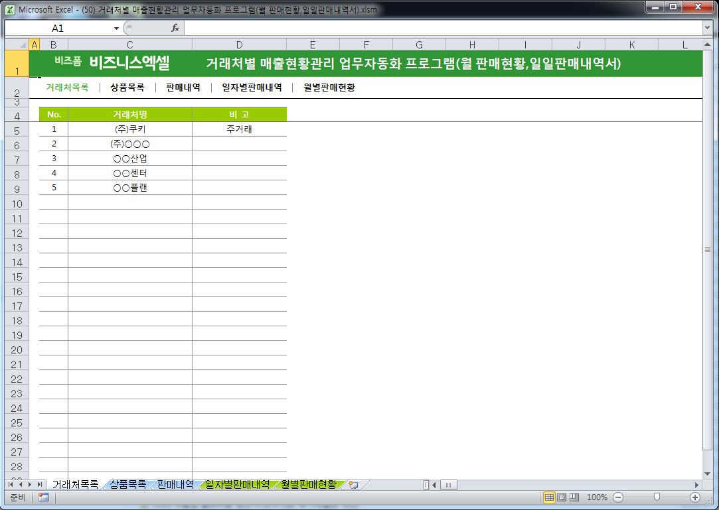The image size is (719, 510).
Task: Click the No. header cell
Action: [54, 115]
